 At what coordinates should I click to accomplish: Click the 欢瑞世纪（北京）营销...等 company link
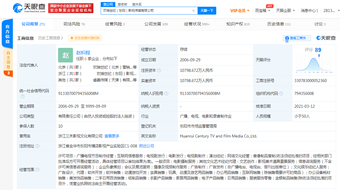(x=115, y=67)
